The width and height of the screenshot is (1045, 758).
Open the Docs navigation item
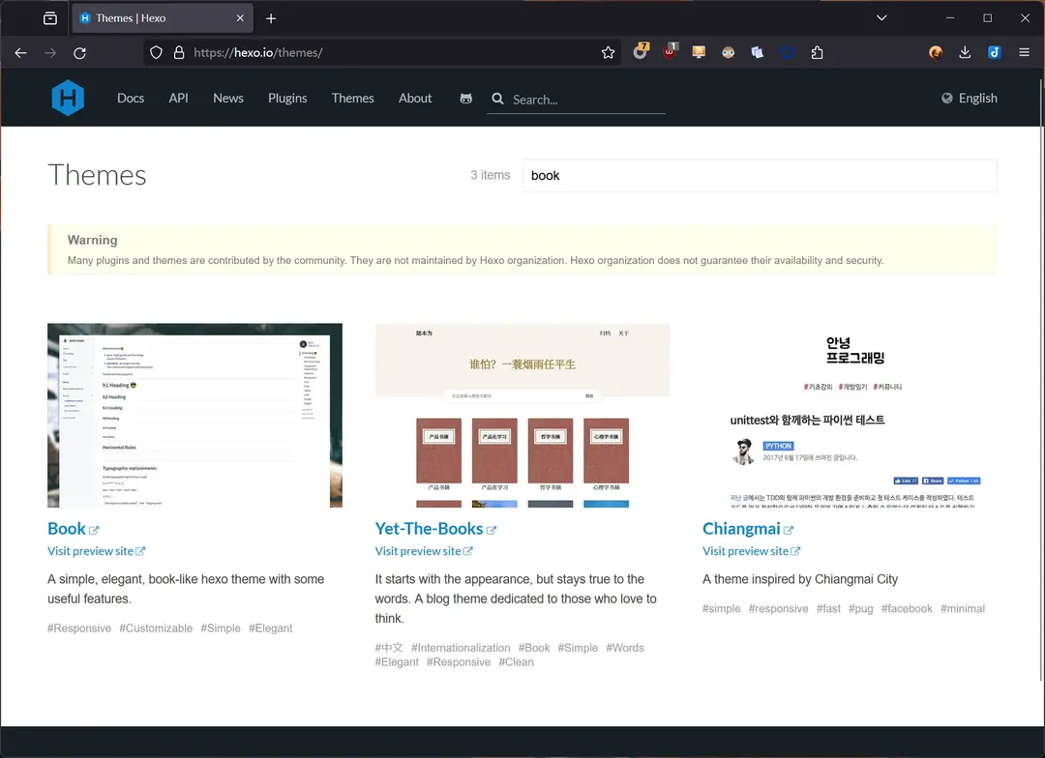point(131,99)
